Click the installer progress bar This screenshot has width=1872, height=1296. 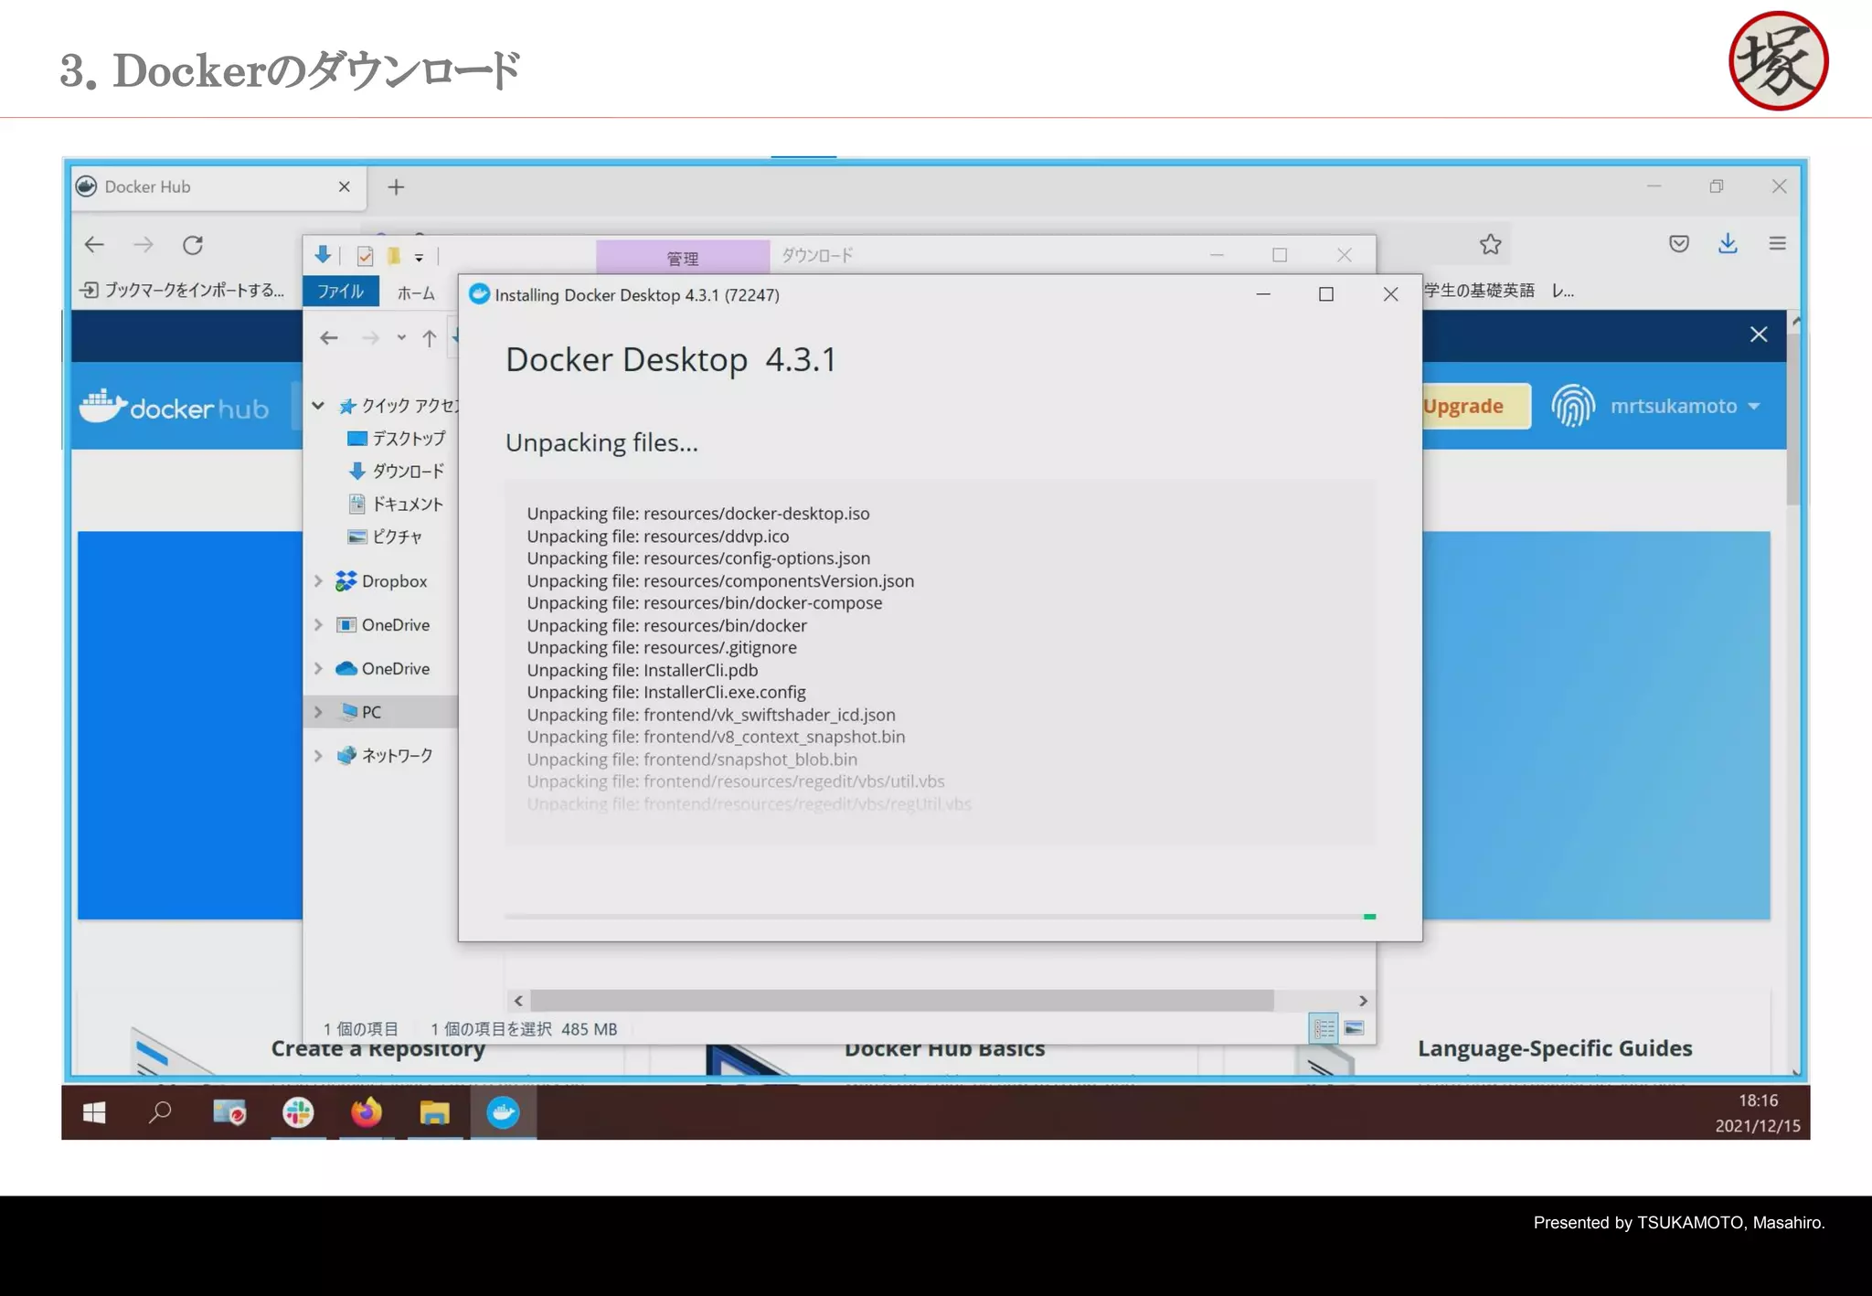[x=940, y=917]
